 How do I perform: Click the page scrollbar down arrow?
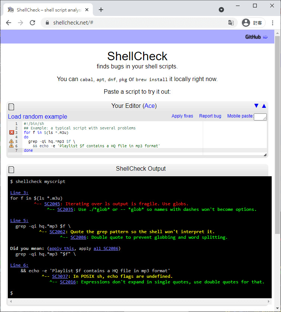coord(277,308)
